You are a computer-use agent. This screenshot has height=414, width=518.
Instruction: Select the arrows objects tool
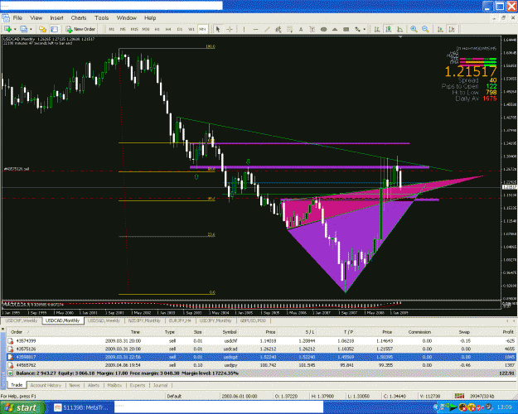pyautogui.click(x=358, y=29)
